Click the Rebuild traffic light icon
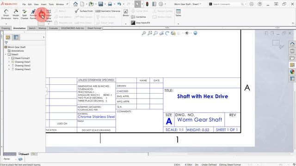The image size is (296, 166). tap(147, 4)
